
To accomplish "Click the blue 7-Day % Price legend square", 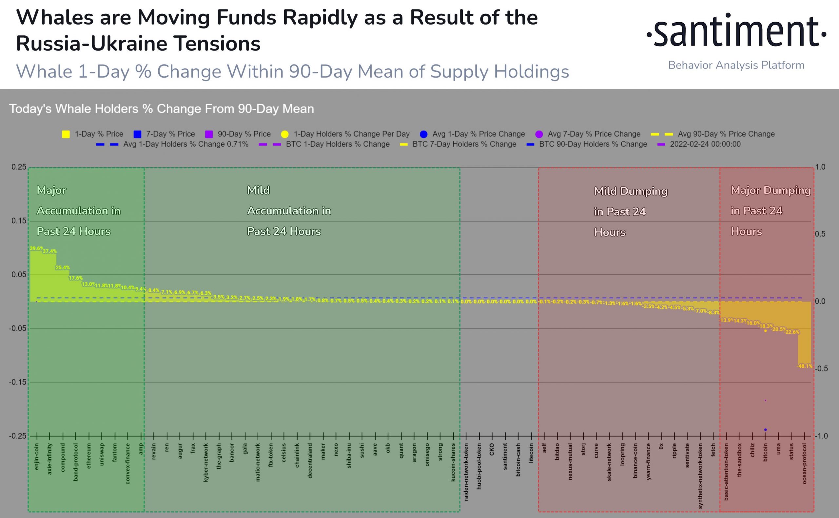I will pyautogui.click(x=137, y=134).
